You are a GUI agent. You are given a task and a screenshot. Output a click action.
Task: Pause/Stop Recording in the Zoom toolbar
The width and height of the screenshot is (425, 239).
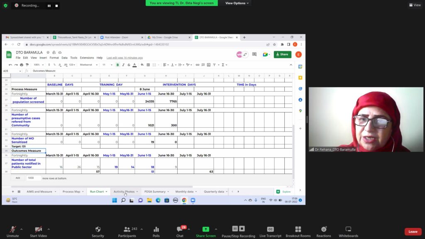pyautogui.click(x=238, y=231)
